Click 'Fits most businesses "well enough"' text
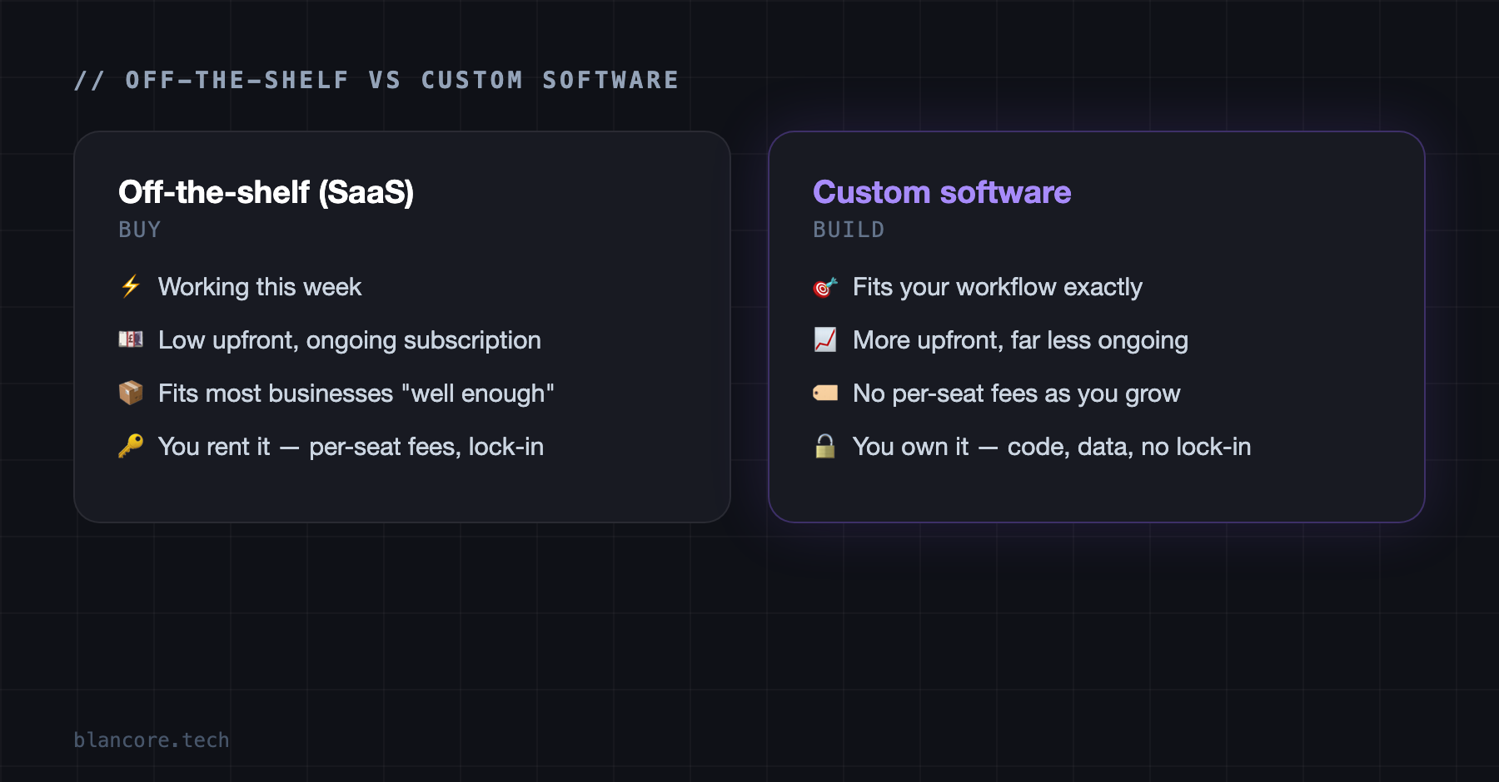Image resolution: width=1499 pixels, height=782 pixels. (x=356, y=393)
